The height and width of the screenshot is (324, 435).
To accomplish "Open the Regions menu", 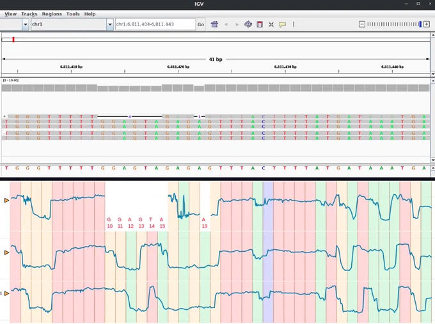I will coord(52,14).
